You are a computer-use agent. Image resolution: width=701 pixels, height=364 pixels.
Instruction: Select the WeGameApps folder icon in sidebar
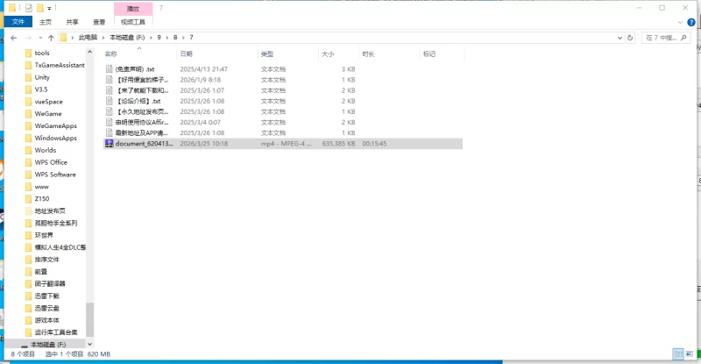29,125
